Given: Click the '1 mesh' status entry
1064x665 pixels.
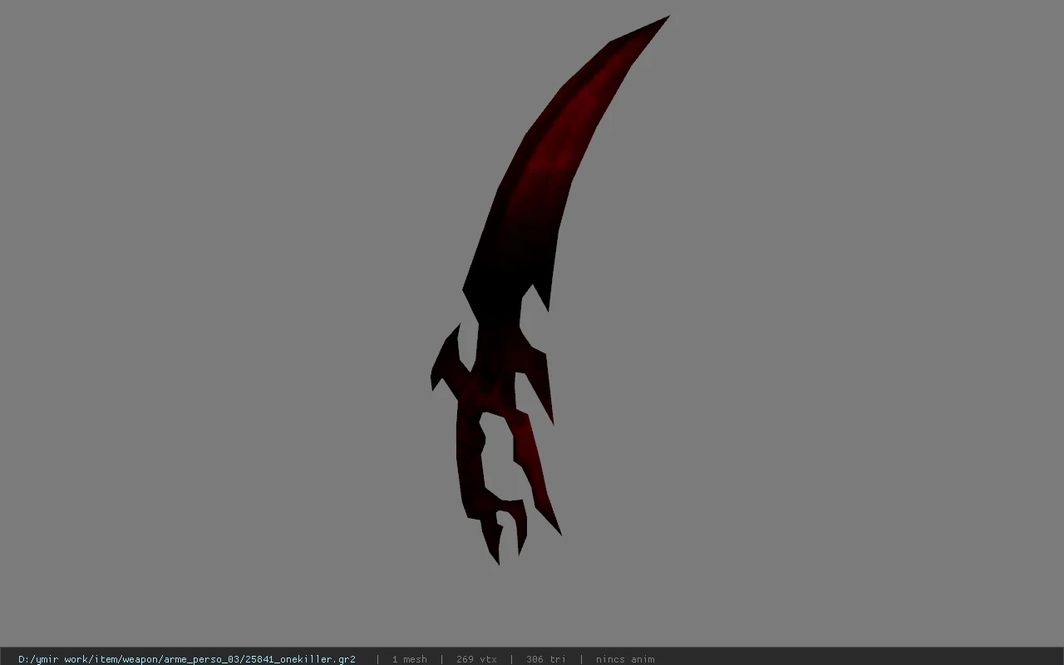Looking at the screenshot, I should pos(409,659).
